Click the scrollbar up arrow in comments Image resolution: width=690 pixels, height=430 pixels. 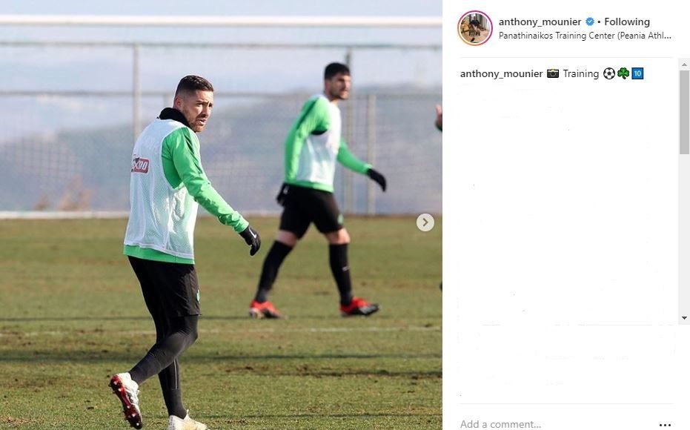(684, 64)
